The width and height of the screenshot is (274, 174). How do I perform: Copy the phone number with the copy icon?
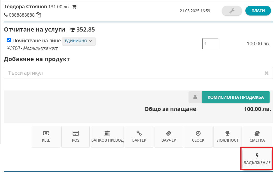point(38,15)
